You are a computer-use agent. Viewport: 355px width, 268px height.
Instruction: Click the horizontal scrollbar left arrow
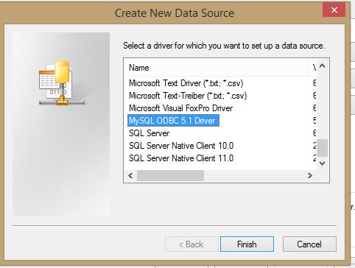[130, 175]
